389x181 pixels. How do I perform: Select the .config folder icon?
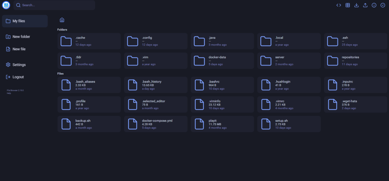(133, 41)
